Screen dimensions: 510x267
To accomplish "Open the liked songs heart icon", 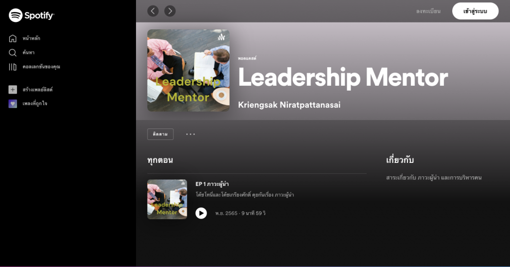I will pos(12,104).
